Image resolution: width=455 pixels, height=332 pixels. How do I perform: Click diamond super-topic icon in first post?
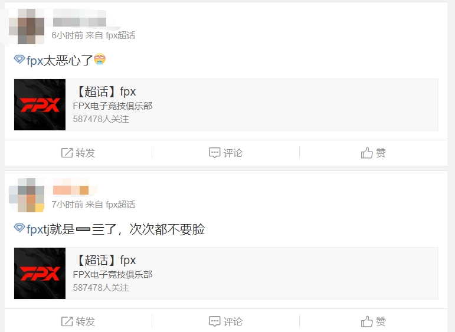19,60
